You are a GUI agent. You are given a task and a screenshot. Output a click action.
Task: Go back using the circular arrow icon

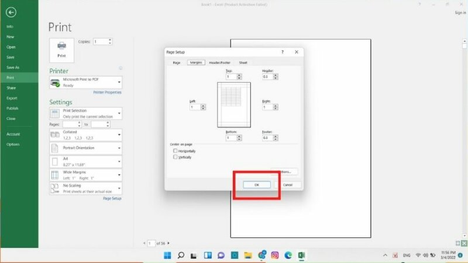click(11, 12)
